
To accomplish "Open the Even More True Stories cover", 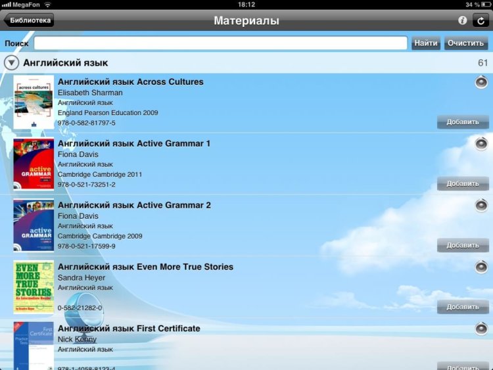I will pos(34,287).
